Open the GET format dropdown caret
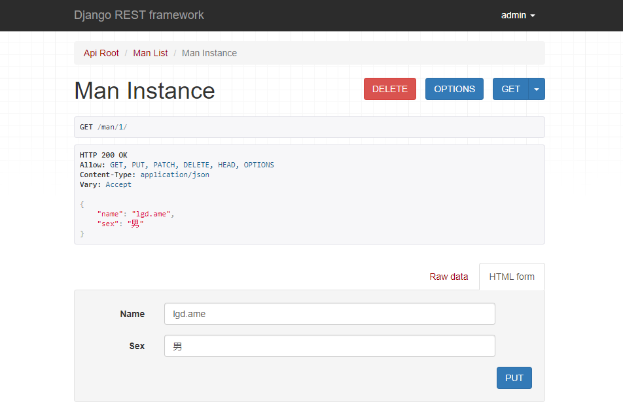 [536, 88]
